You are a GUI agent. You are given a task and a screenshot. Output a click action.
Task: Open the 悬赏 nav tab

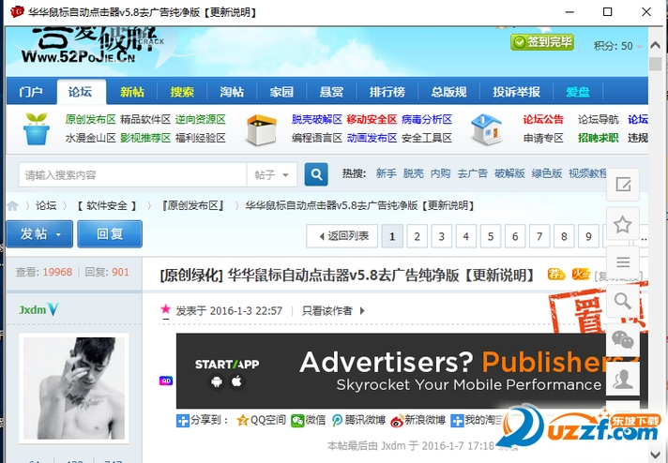(331, 92)
